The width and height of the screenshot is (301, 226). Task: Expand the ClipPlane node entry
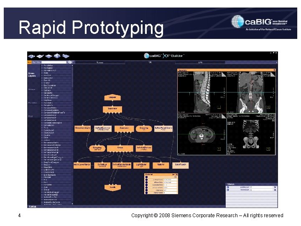click(42, 100)
